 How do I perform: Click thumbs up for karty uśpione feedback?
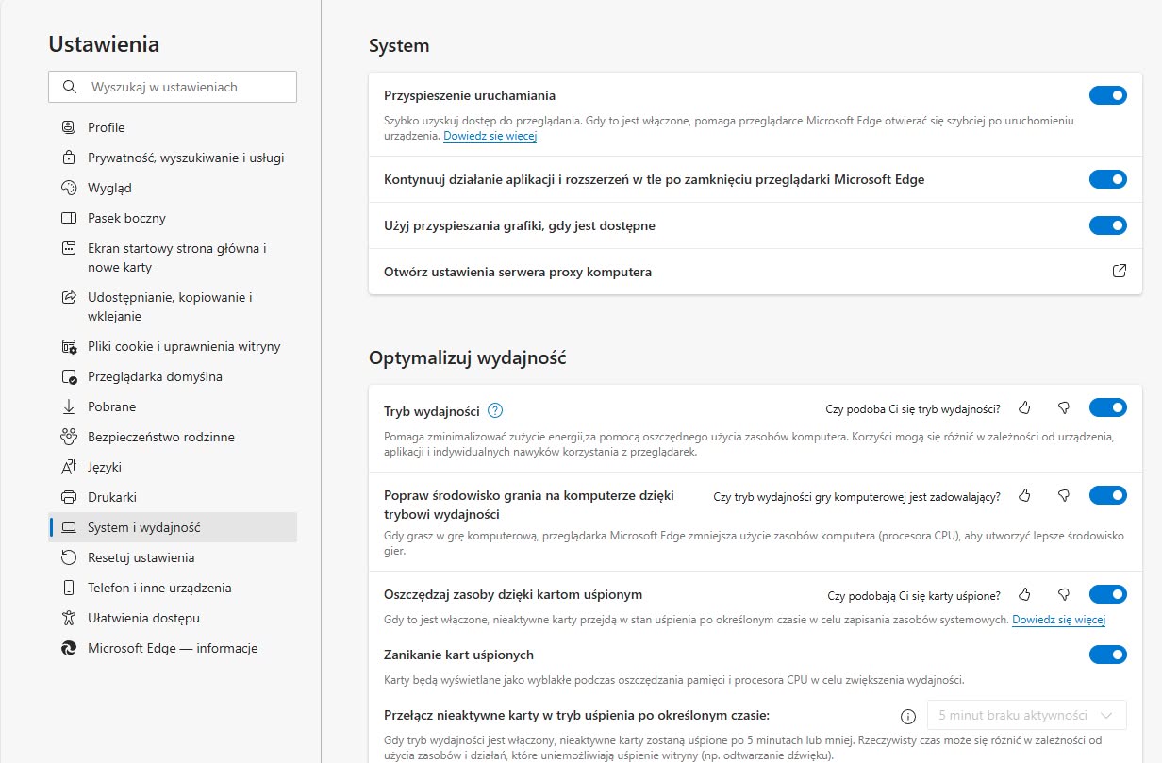coord(1025,595)
